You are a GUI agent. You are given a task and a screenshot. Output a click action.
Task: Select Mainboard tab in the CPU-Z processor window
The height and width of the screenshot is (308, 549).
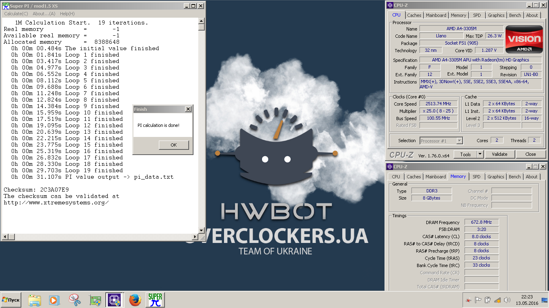coord(436,15)
